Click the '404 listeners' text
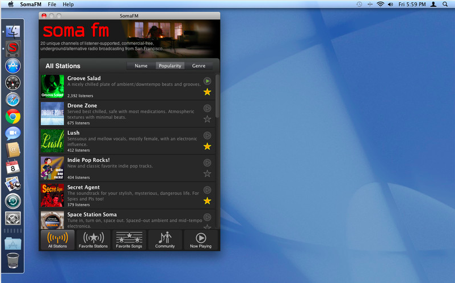 (78, 177)
